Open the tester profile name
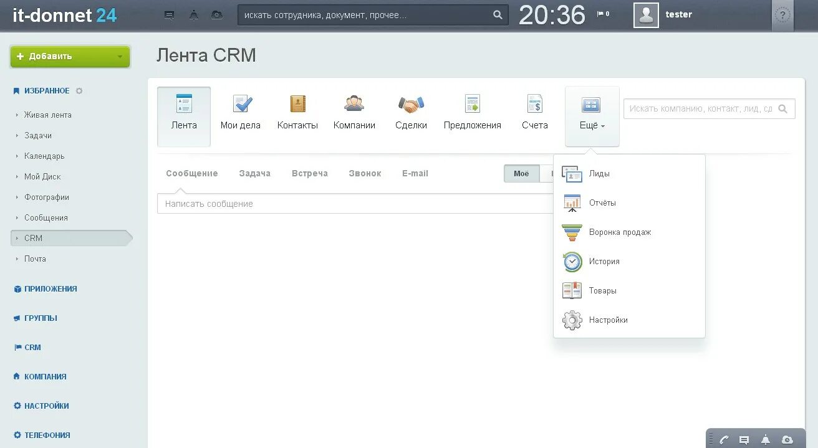 (x=679, y=14)
